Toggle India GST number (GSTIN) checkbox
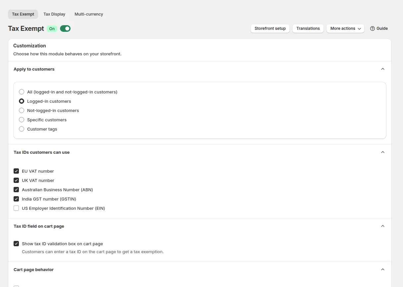 pos(16,199)
